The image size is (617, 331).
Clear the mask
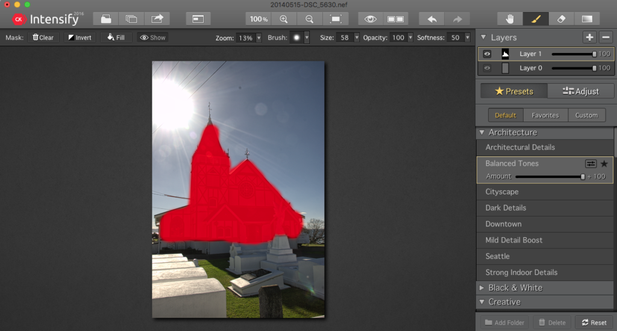pyautogui.click(x=43, y=37)
